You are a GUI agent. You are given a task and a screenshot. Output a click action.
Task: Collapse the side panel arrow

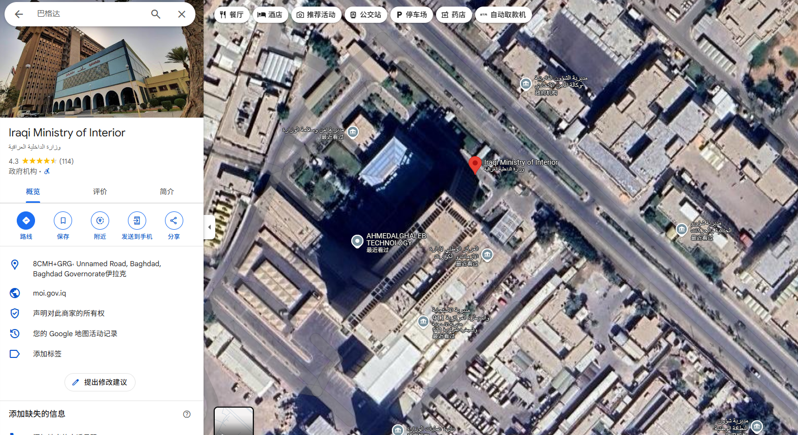pos(210,227)
